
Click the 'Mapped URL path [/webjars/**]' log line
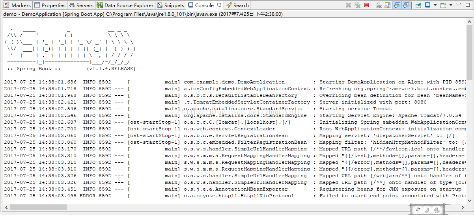235,176
